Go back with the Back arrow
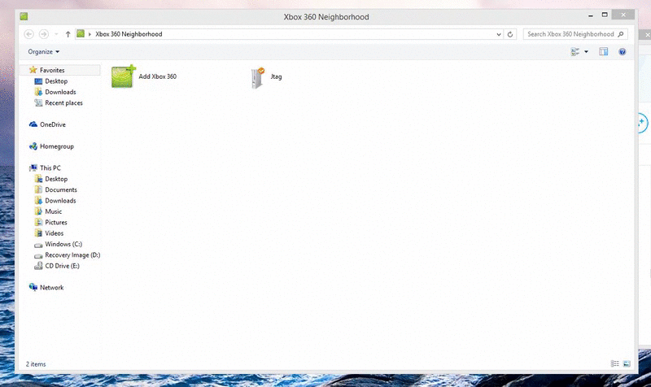 [28, 34]
